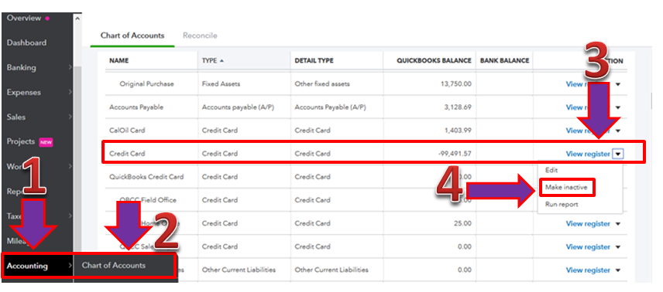Click the 13,750.00 balance cell
This screenshot has width=663, height=292.
pos(455,84)
